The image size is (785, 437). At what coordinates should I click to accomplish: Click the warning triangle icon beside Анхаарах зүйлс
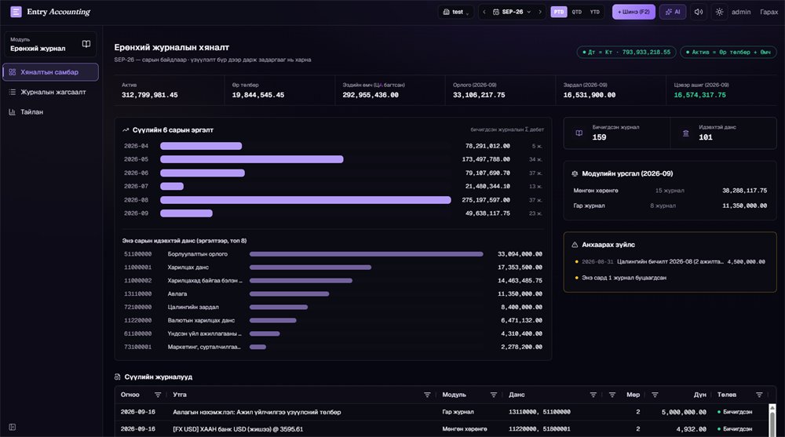click(x=575, y=245)
